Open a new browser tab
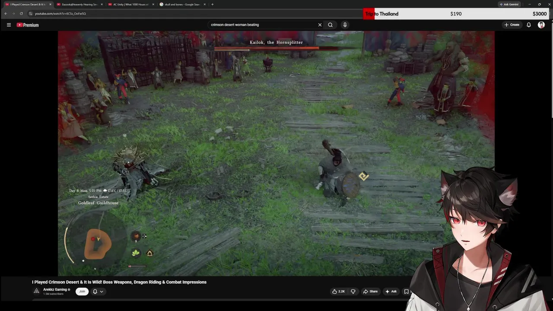 point(212,4)
